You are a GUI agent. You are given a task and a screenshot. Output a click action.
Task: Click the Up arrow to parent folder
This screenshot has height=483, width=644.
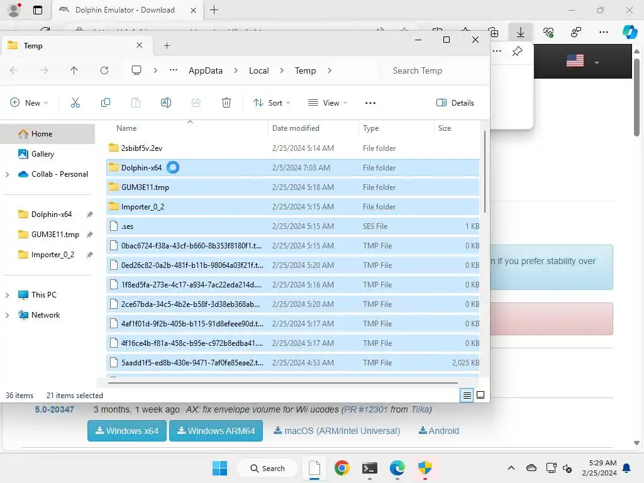point(74,70)
